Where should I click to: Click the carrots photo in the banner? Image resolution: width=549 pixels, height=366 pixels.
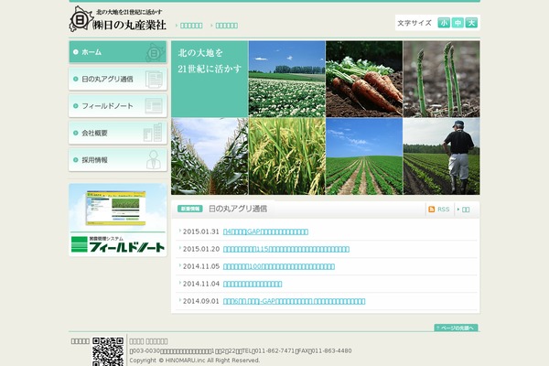(x=364, y=79)
